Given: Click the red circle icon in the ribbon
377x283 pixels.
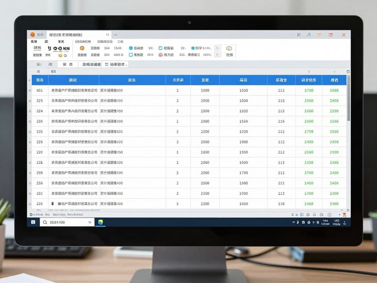Looking at the screenshot, I should click(161, 55).
